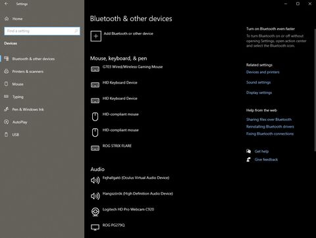The image size is (316, 238).
Task: Select the Oculus Virtual Audio speaker icon
Action: (x=95, y=180)
